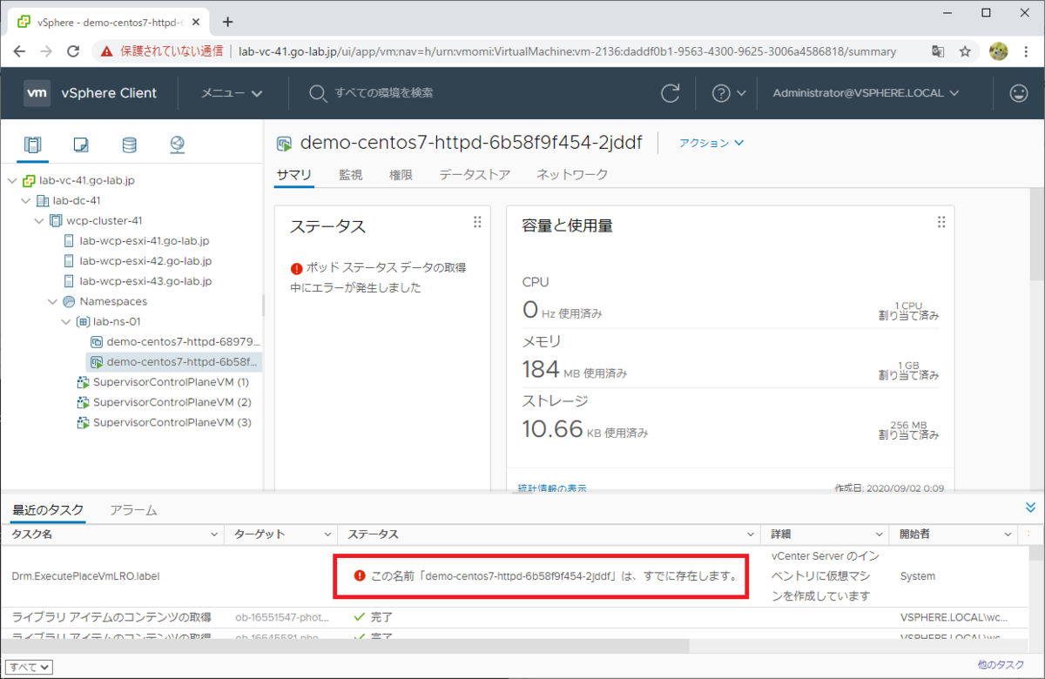Viewport: 1045px width, 679px height.
Task: Click the search magnifier icon
Action: click(x=318, y=93)
